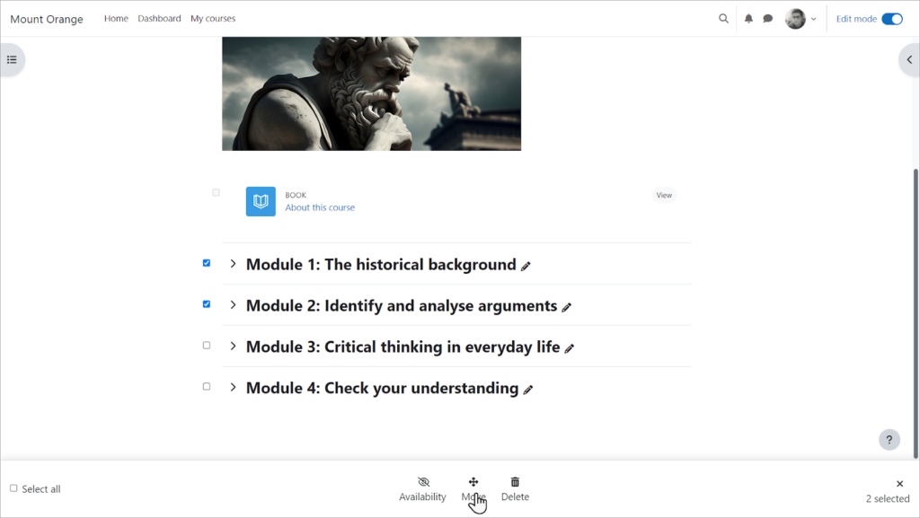Image resolution: width=920 pixels, height=518 pixels.
Task: Check the Select all checkbox
Action: 13,488
